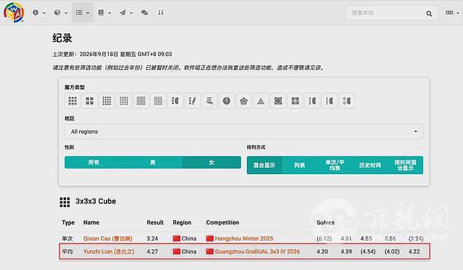Click the Competition column header
The width and height of the screenshot is (463, 270).
222,222
